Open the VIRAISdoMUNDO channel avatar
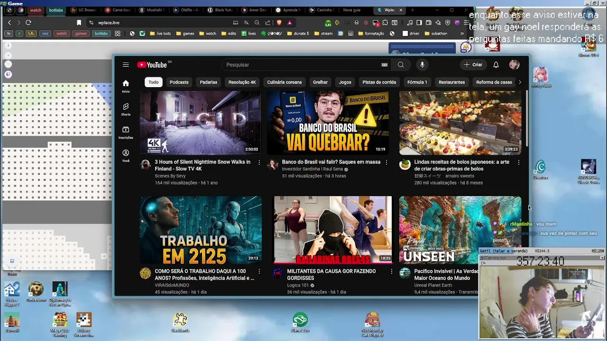Viewport: 607px width, 341px height. click(146, 274)
